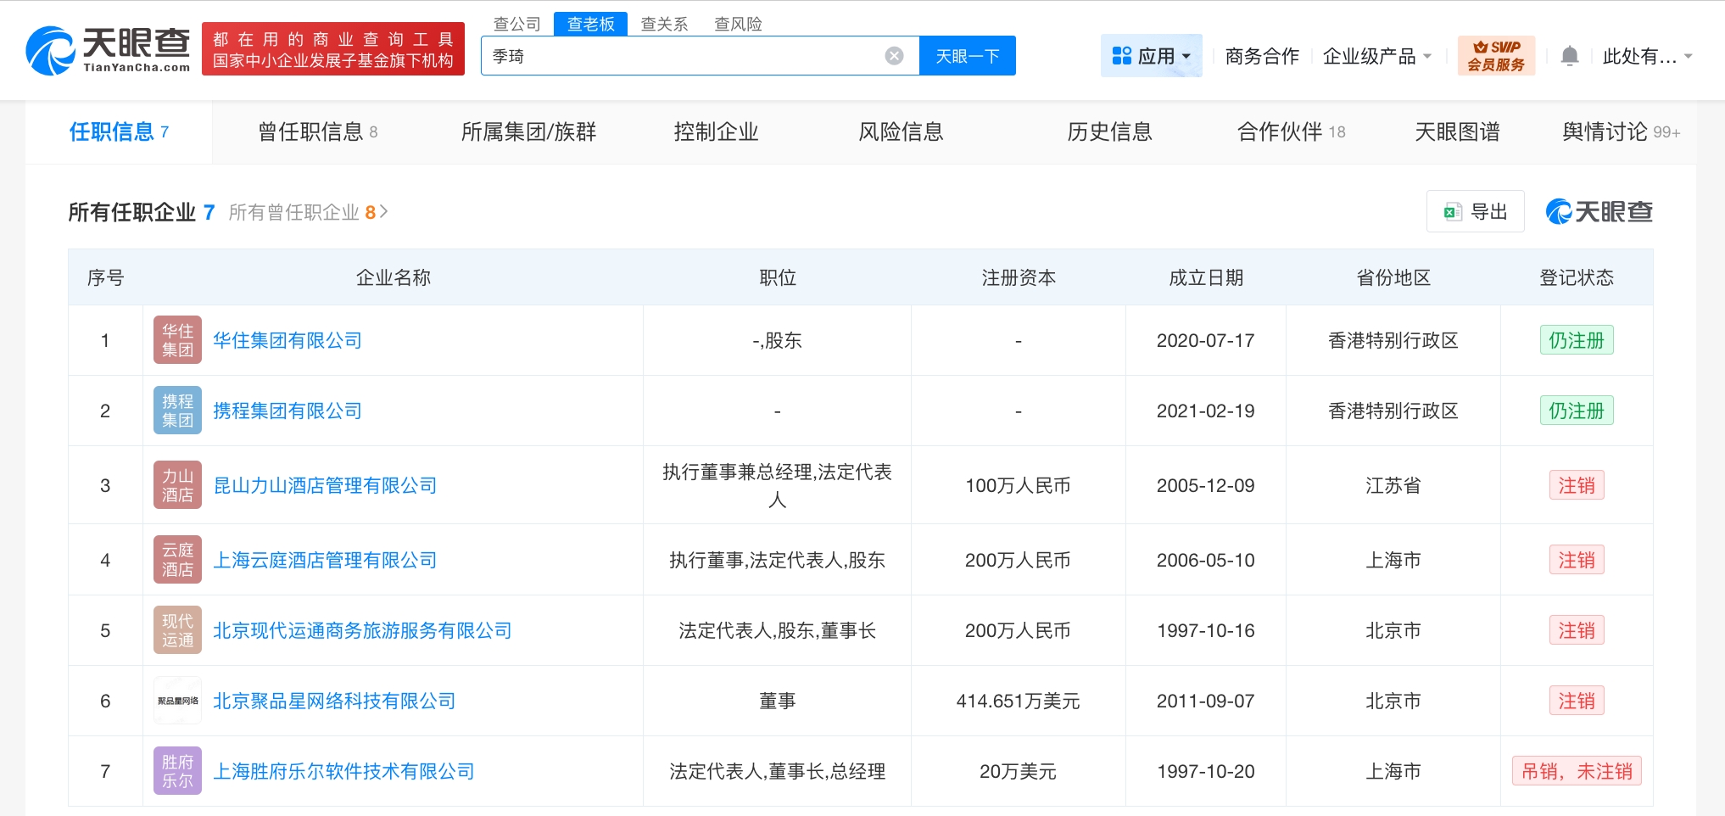The image size is (1725, 816).
Task: Expand 所有曾任职企业 8 list
Action: pyautogui.click(x=308, y=212)
